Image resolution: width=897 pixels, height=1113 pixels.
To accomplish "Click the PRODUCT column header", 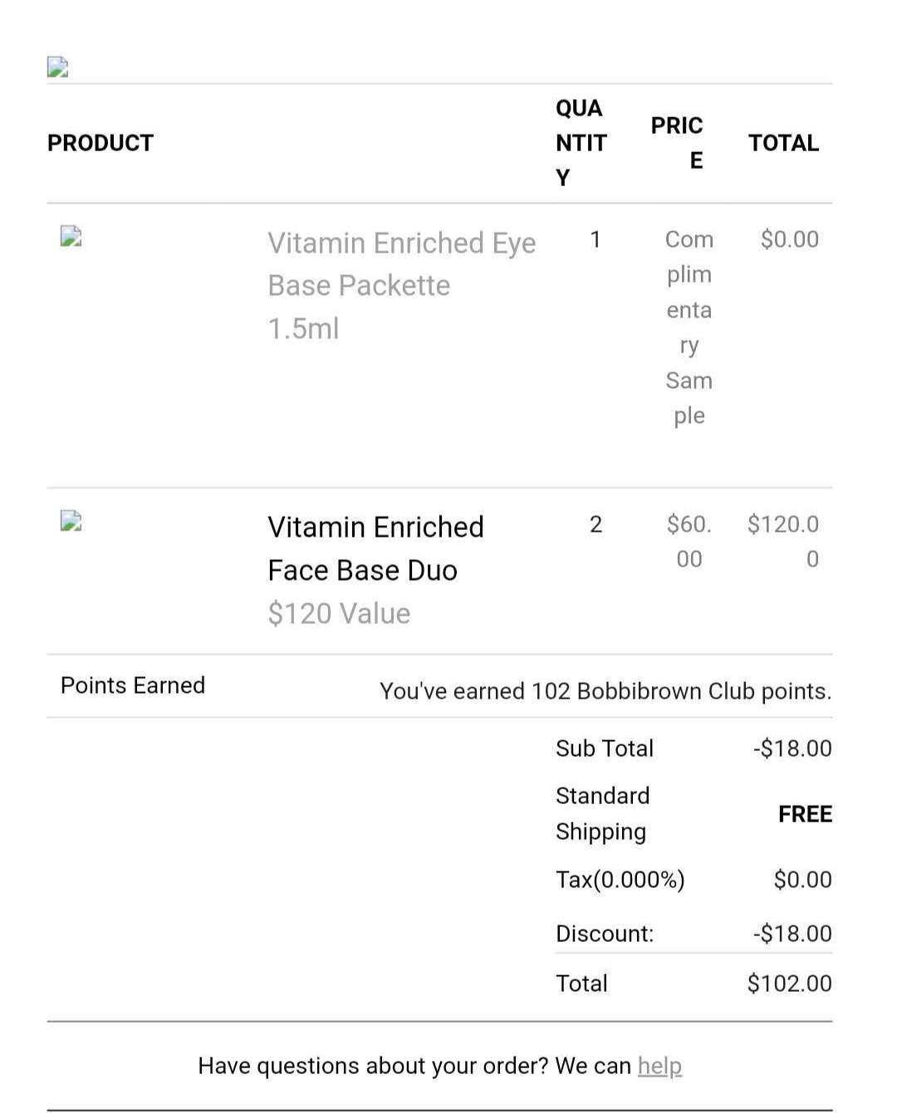I will click(100, 143).
